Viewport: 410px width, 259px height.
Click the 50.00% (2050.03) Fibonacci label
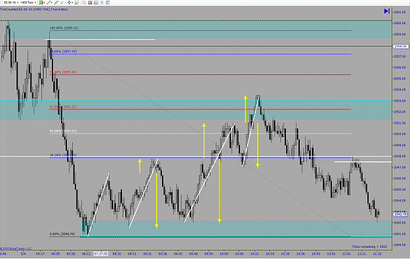coord(63,131)
